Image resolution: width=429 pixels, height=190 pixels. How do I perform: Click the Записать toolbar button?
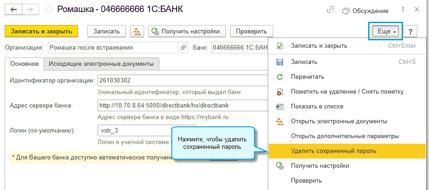(x=106, y=31)
